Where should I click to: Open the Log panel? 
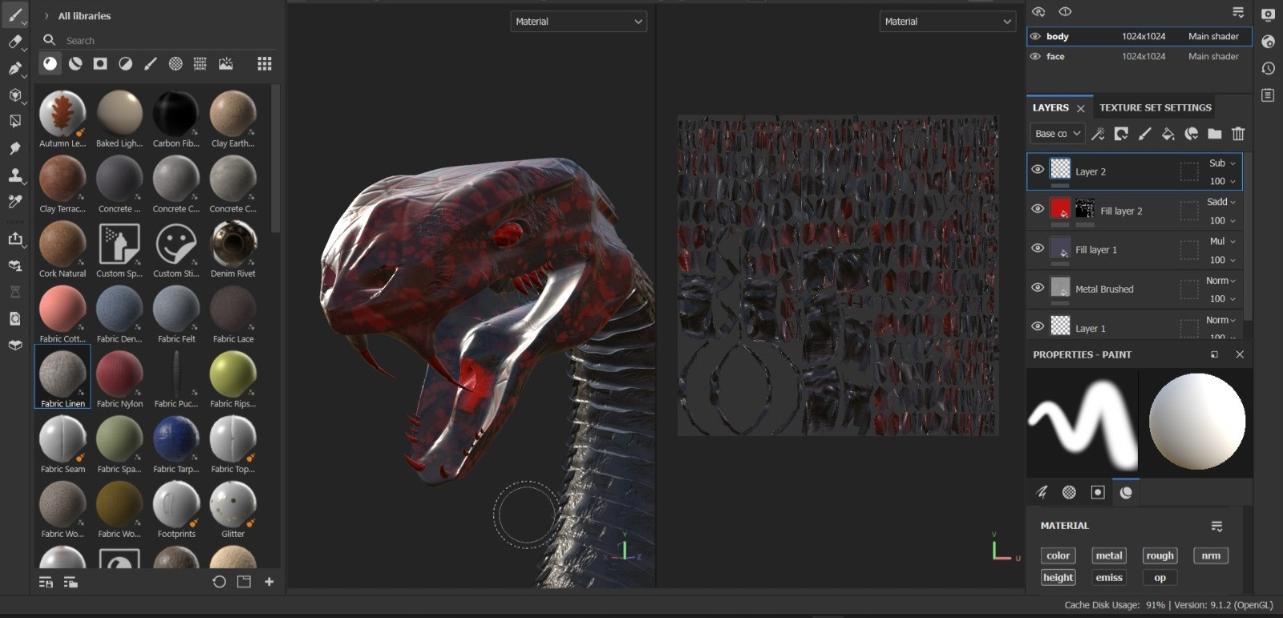click(x=1268, y=95)
